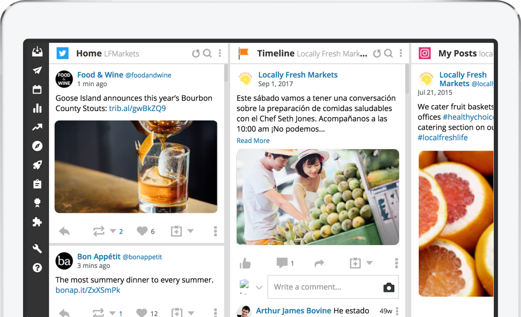Open the bourbon cocktail photo
Image resolution: width=521 pixels, height=317 pixels.
(136, 166)
